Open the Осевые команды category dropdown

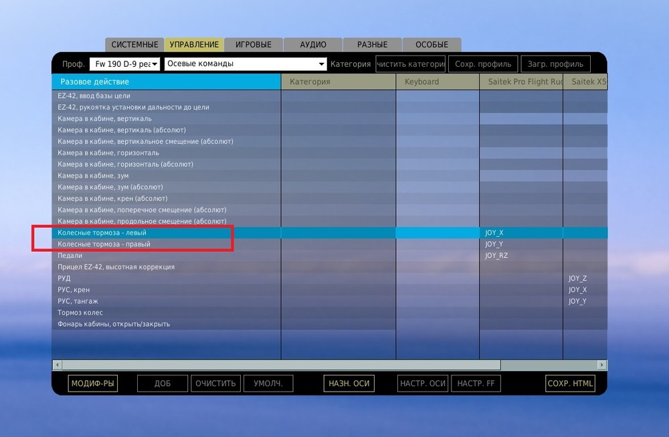(x=246, y=64)
